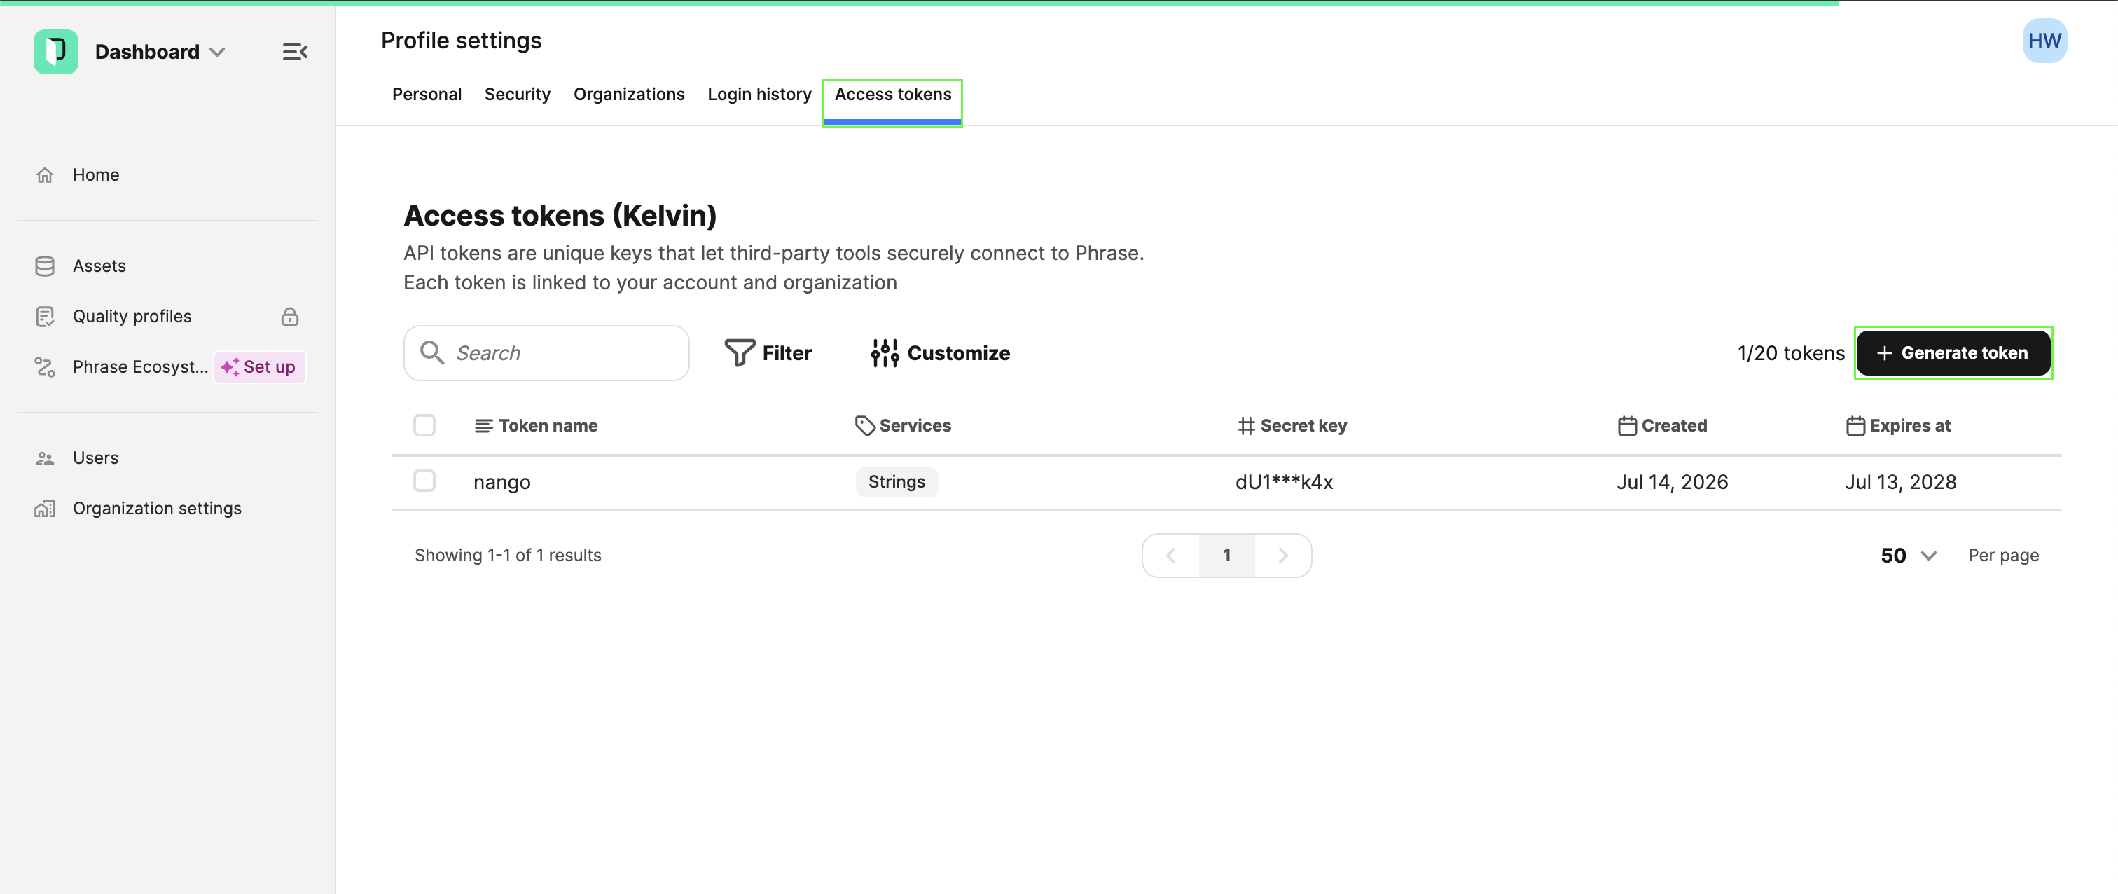Click the Phrase Ecosystem sidebar icon
The height and width of the screenshot is (894, 2118).
tap(46, 367)
